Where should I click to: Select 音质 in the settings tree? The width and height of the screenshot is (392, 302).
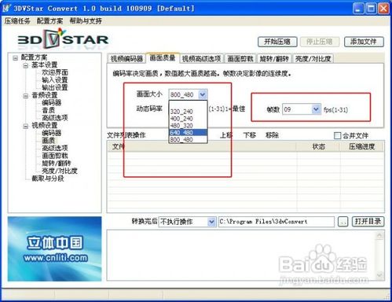[x=49, y=110]
